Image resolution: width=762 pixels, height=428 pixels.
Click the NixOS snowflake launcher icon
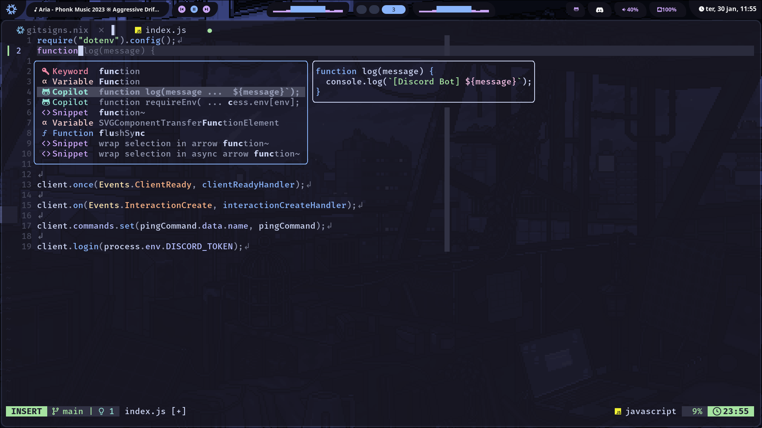coord(12,9)
